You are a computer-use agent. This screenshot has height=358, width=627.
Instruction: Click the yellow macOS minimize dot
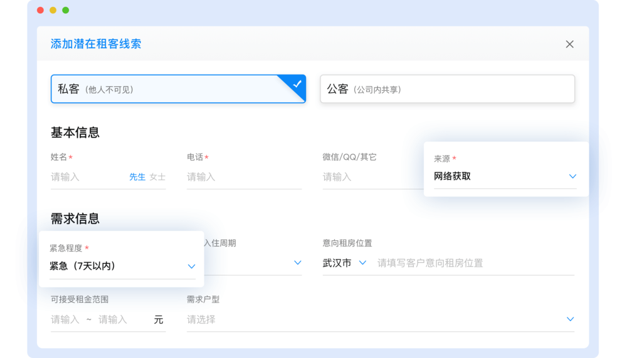(x=53, y=10)
